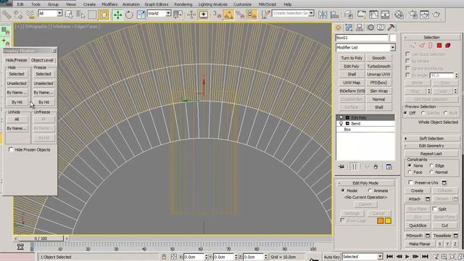Open the Utilities hammer icon
The height and width of the screenshot is (261, 464).
tap(391, 28)
